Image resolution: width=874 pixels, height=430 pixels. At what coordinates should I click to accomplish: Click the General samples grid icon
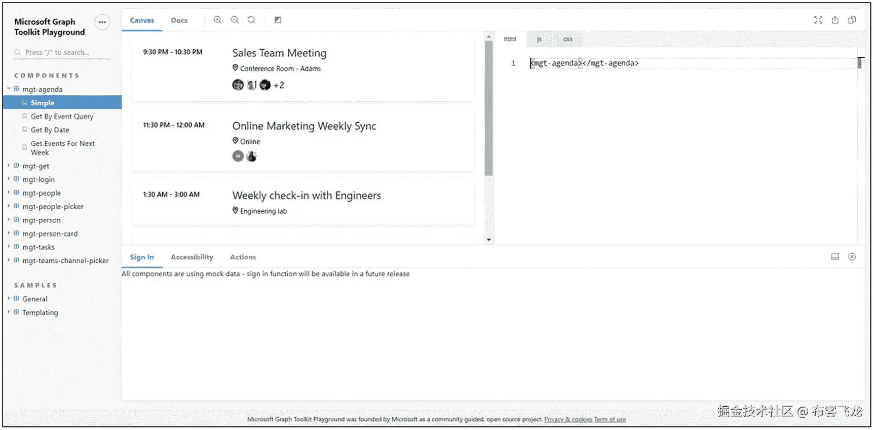(16, 299)
